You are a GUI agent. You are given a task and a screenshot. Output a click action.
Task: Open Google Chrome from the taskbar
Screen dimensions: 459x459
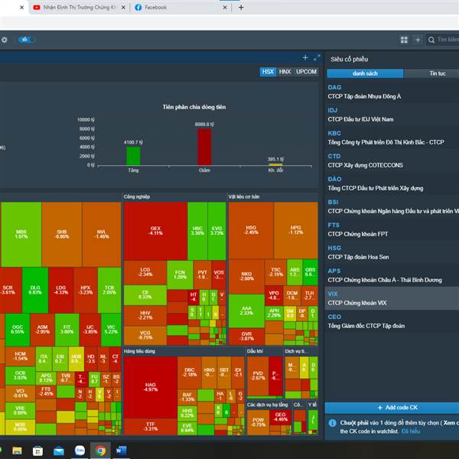(x=100, y=451)
